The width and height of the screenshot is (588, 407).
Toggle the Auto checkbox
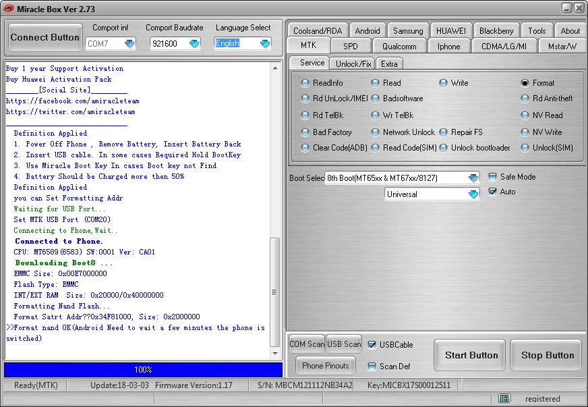[x=492, y=192]
